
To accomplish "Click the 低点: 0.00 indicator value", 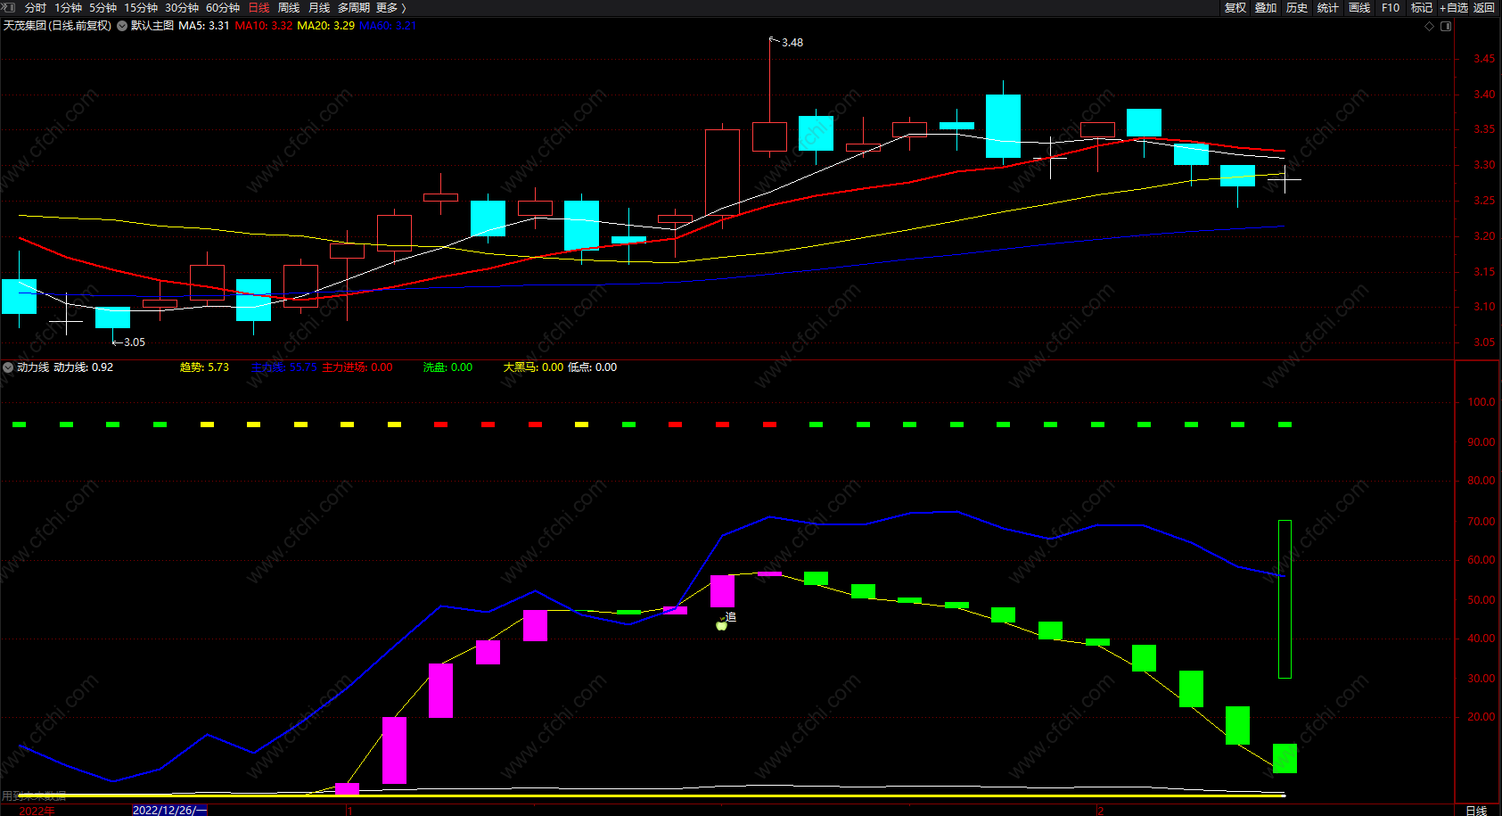I will click(x=592, y=367).
